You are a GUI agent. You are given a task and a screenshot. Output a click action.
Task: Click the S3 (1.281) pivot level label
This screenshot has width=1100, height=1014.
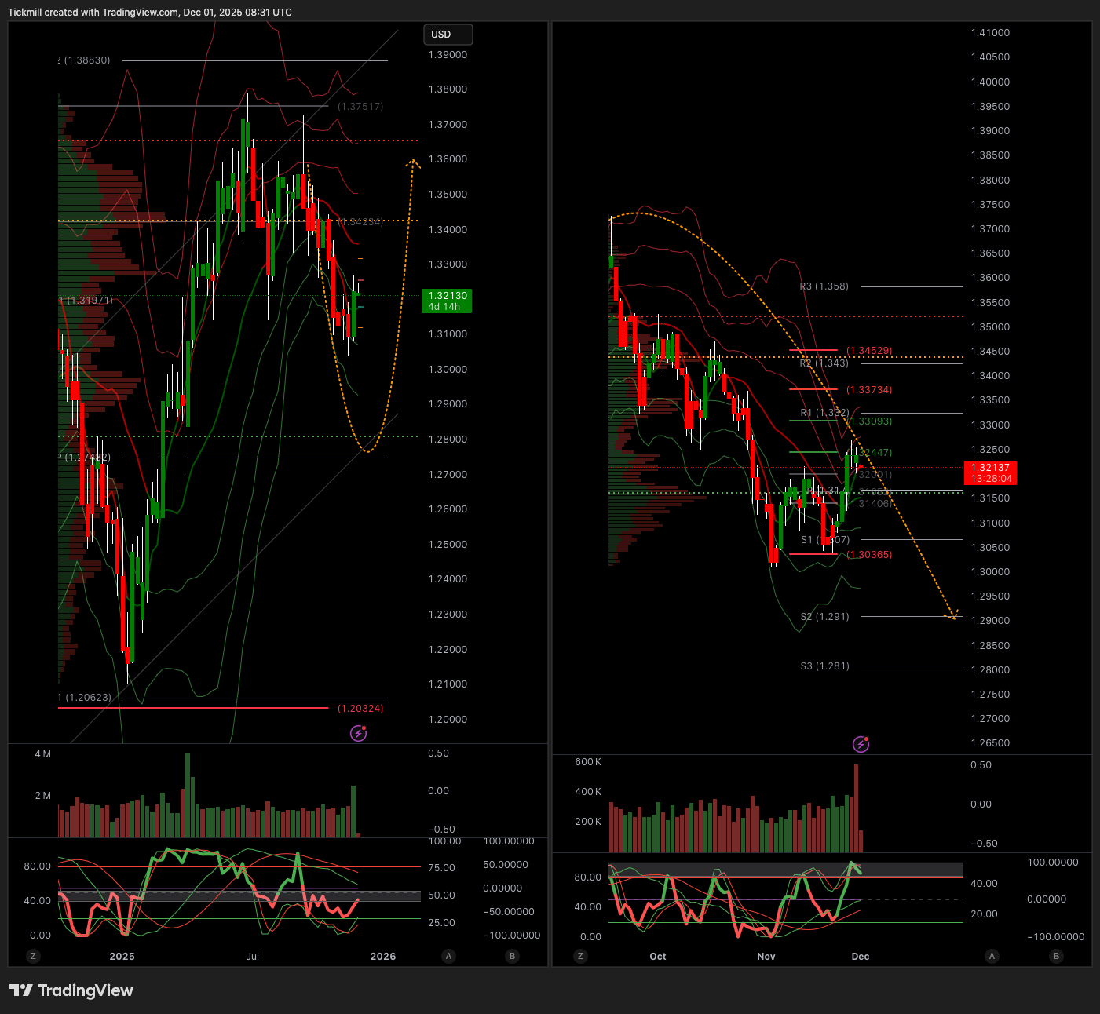coord(824,666)
